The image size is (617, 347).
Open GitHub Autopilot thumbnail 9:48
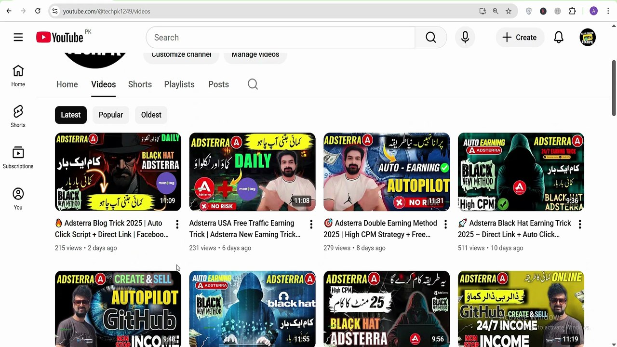[x=118, y=309]
